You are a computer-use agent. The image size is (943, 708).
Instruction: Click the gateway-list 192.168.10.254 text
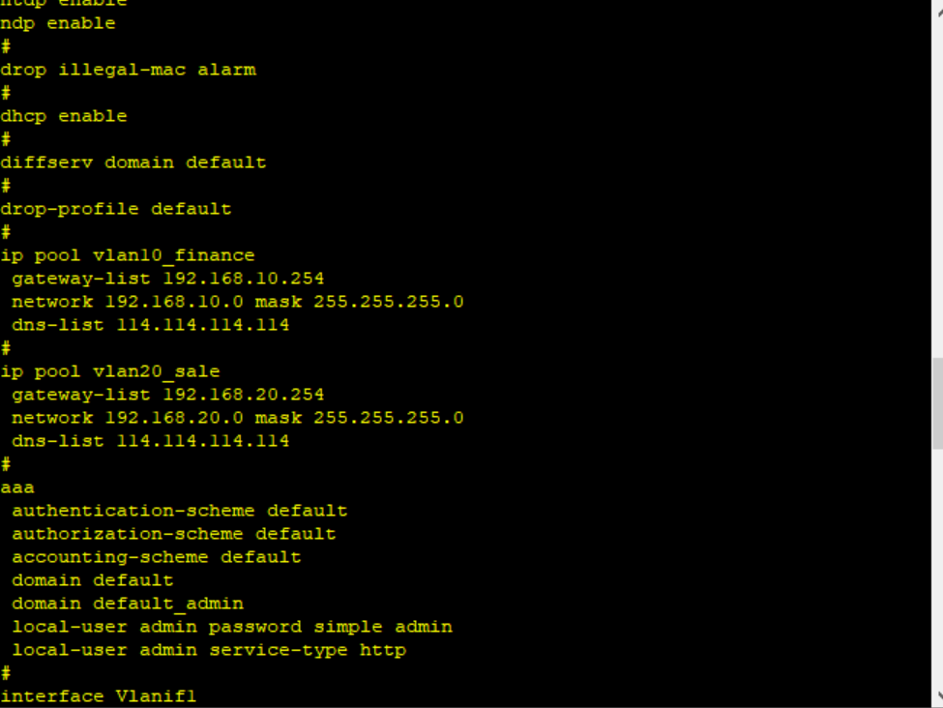(x=168, y=279)
